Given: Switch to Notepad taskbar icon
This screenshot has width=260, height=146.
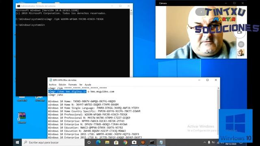Looking at the screenshot, I should 161,142.
